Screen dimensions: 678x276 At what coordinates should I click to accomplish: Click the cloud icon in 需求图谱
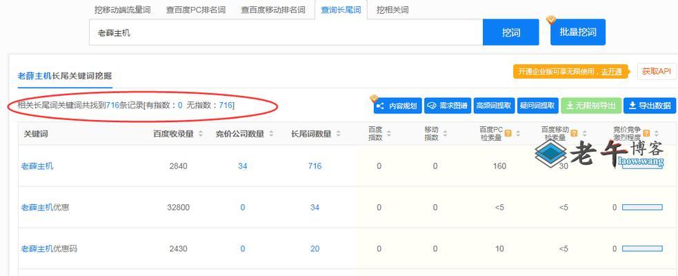click(432, 106)
